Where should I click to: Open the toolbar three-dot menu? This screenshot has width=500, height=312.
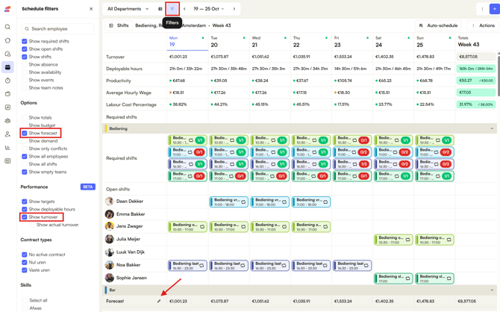[x=482, y=9]
